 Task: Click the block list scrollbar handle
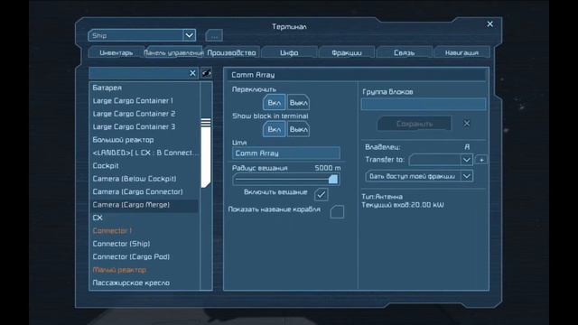pyautogui.click(x=206, y=153)
